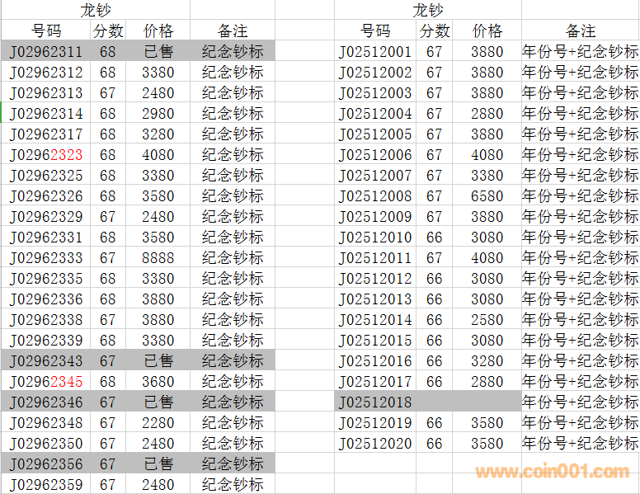Screen dimensions: 640x494
Task: Select the price cell showing 6580
Action: coord(487,195)
